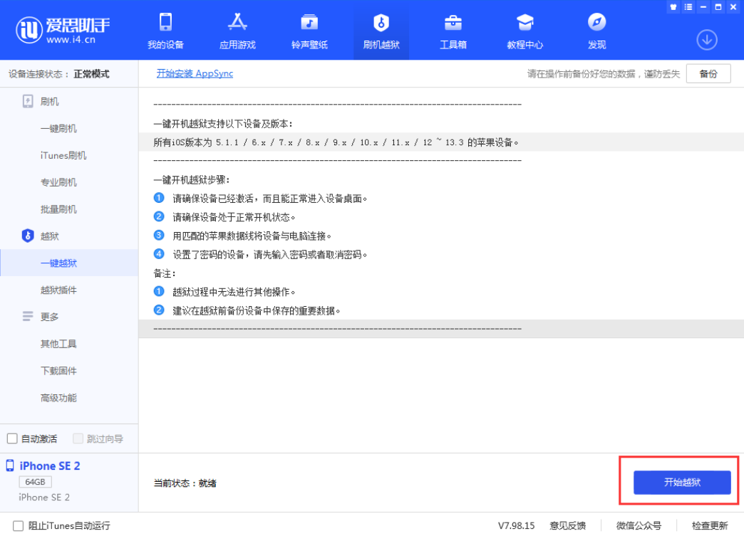Click the 刷机 flash icon in sidebar
Screen dimensions: 744x536
[28, 101]
